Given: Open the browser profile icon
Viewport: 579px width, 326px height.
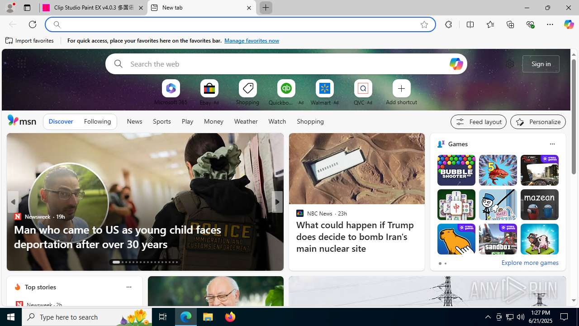Looking at the screenshot, I should (9, 8).
